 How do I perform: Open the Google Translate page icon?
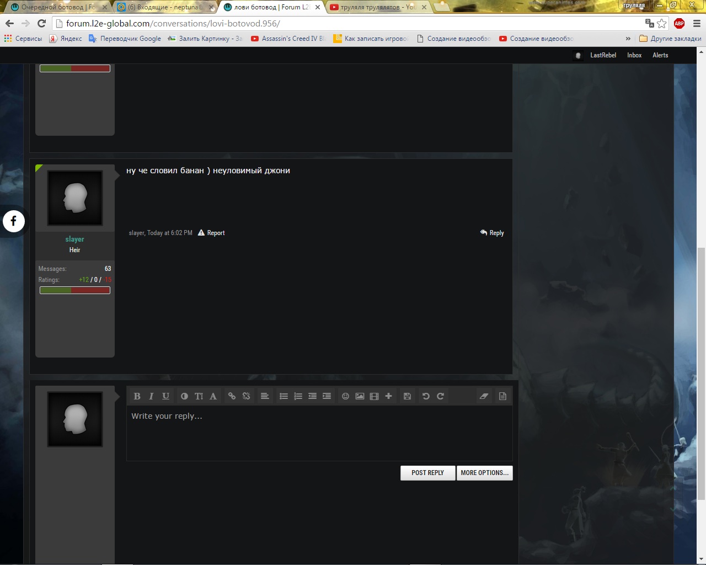(649, 23)
